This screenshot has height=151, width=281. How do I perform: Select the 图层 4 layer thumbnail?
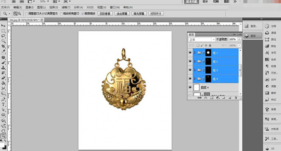tap(197, 87)
